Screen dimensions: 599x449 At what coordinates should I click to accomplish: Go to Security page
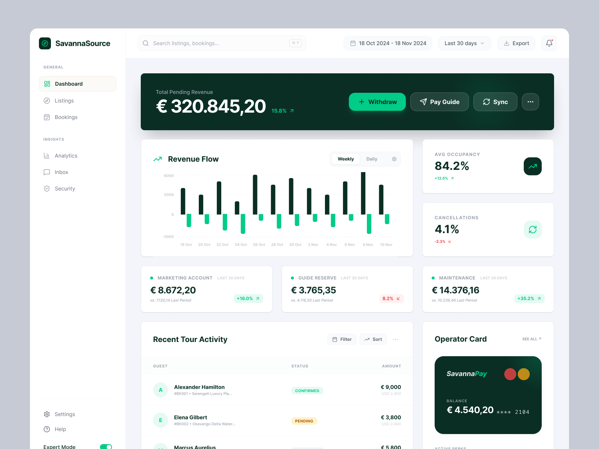point(77,189)
